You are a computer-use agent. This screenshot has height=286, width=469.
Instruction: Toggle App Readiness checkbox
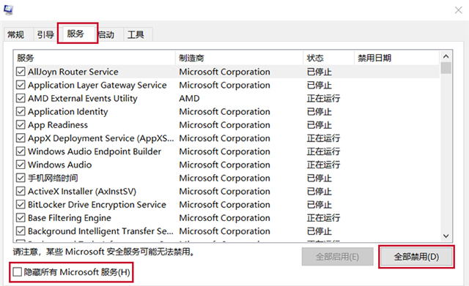(21, 125)
